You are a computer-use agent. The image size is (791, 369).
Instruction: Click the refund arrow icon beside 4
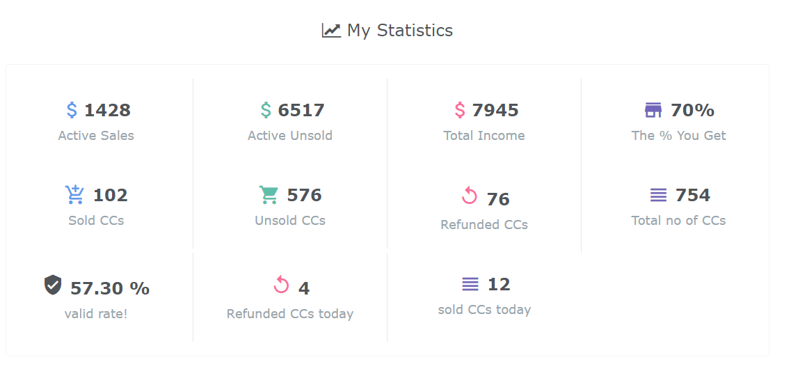pyautogui.click(x=281, y=284)
